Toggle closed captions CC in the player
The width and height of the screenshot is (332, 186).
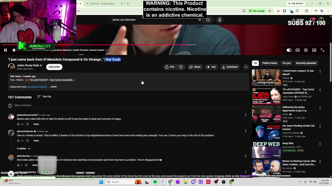[x=298, y=50]
